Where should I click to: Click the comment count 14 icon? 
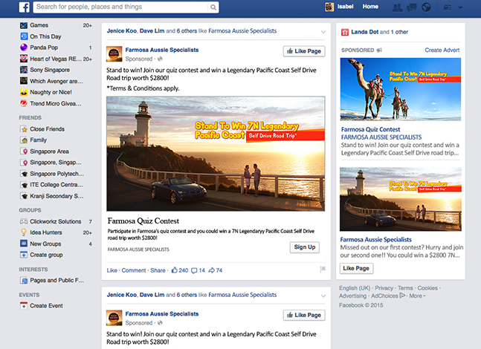194,270
